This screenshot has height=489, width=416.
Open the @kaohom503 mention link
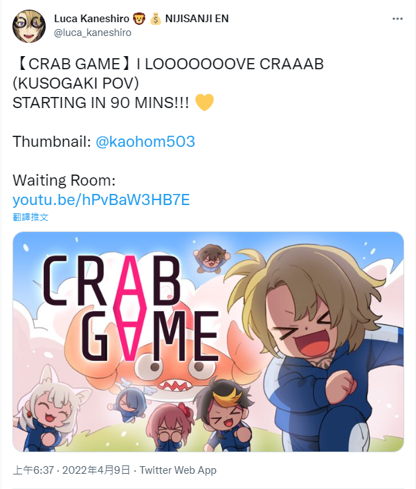tap(145, 141)
